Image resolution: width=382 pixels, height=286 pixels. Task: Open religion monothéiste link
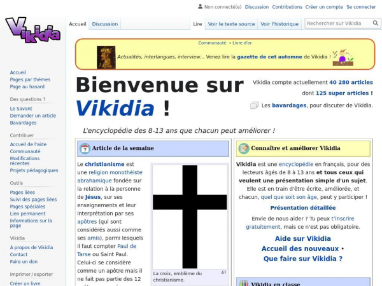click(x=115, y=172)
